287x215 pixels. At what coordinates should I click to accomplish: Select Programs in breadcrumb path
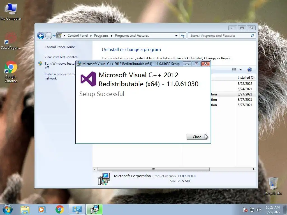[x=101, y=36]
